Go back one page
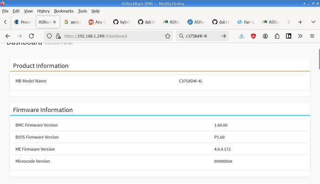This screenshot has width=320, height=184. click(8, 36)
